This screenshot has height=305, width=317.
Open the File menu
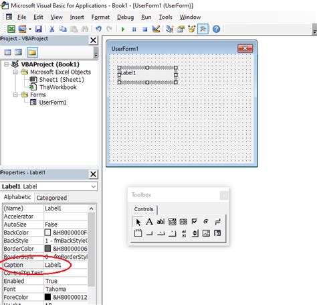point(21,17)
